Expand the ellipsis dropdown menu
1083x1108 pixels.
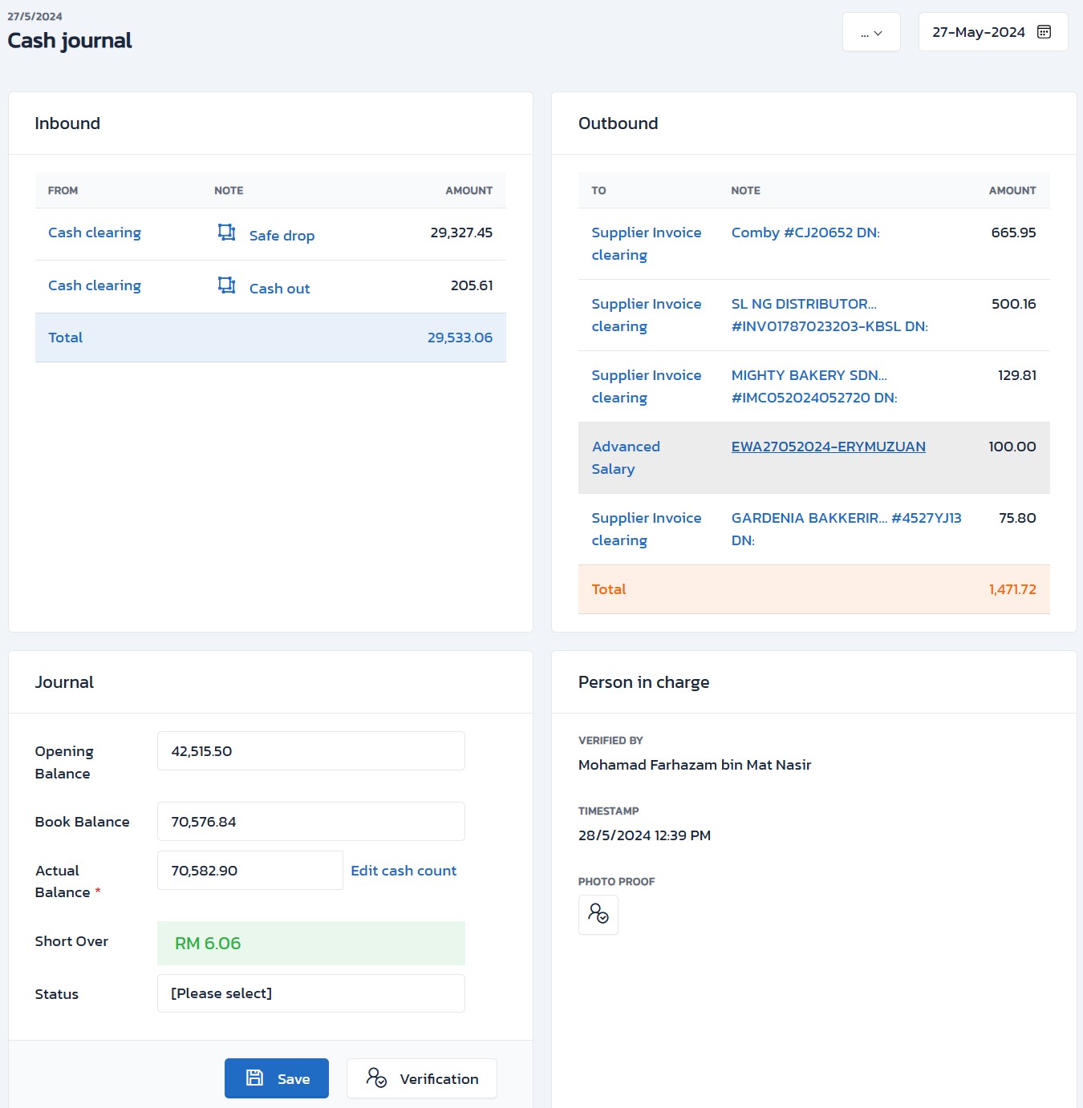click(870, 33)
